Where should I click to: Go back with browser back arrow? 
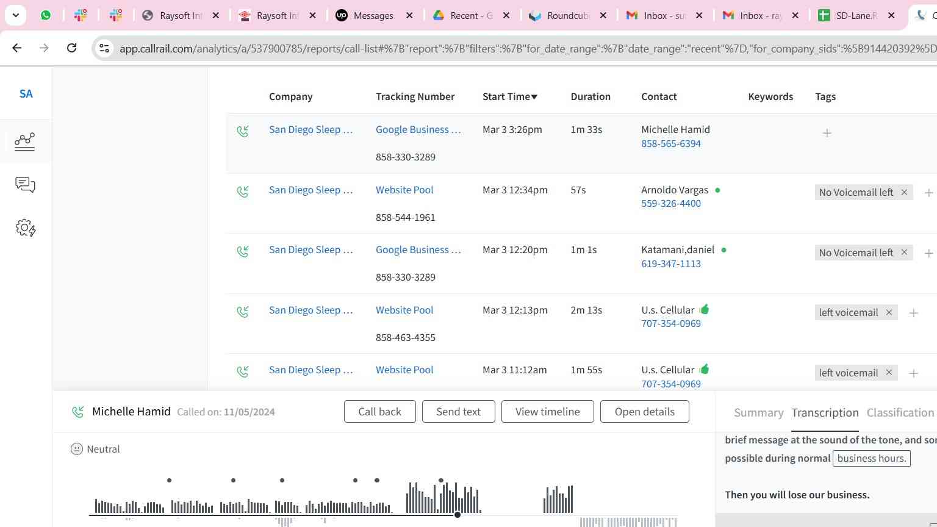(17, 48)
